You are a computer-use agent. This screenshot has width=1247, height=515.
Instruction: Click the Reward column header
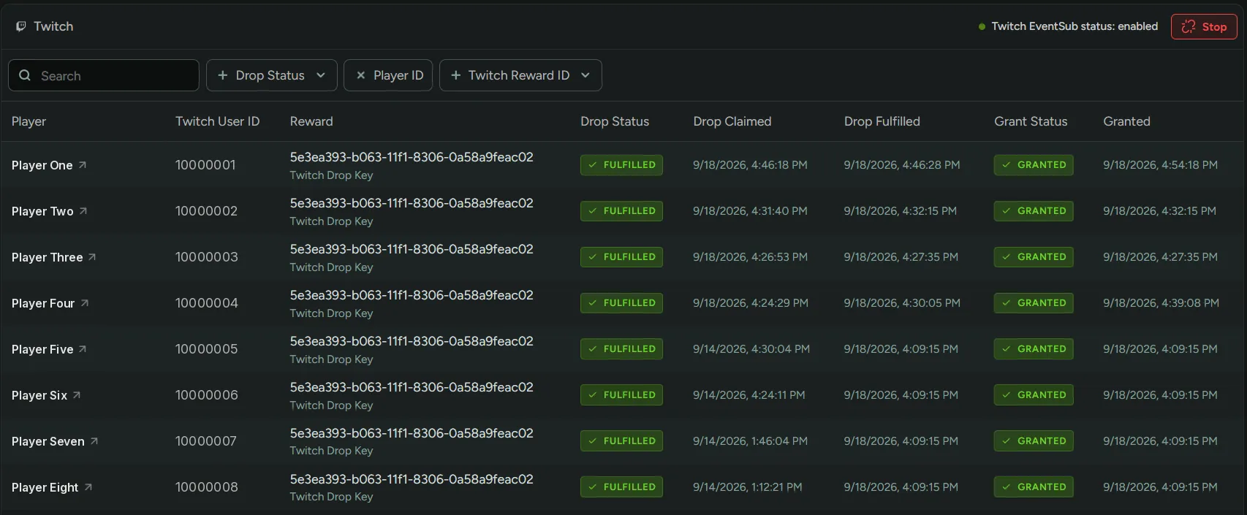[311, 121]
